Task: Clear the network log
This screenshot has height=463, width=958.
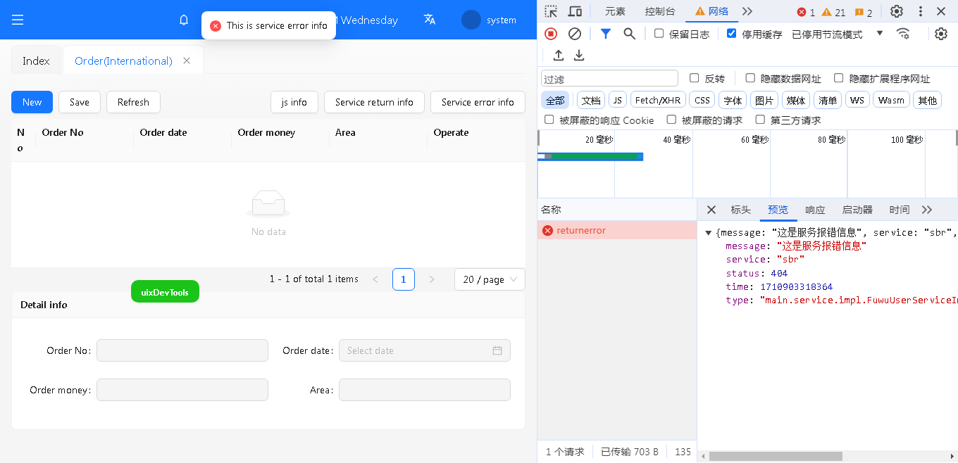Action: [x=575, y=34]
